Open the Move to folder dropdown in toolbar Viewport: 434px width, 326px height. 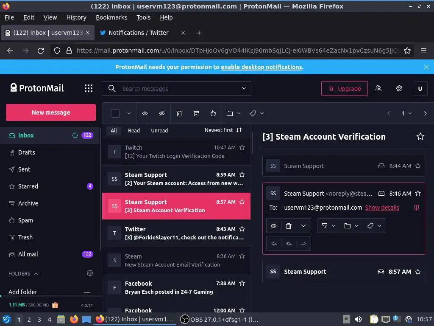234,113
